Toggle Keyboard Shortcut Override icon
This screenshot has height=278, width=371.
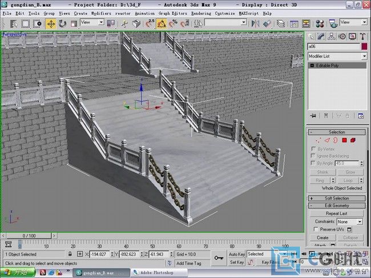point(136,23)
